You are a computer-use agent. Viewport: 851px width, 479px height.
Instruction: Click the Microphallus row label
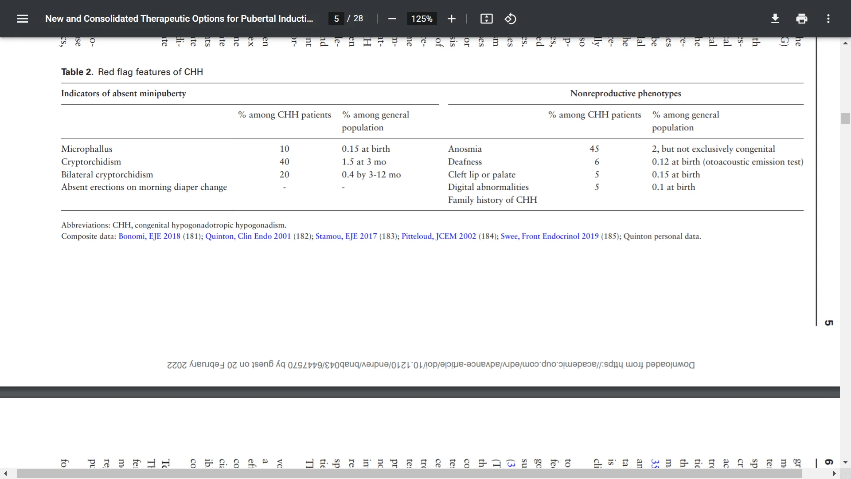pos(87,149)
